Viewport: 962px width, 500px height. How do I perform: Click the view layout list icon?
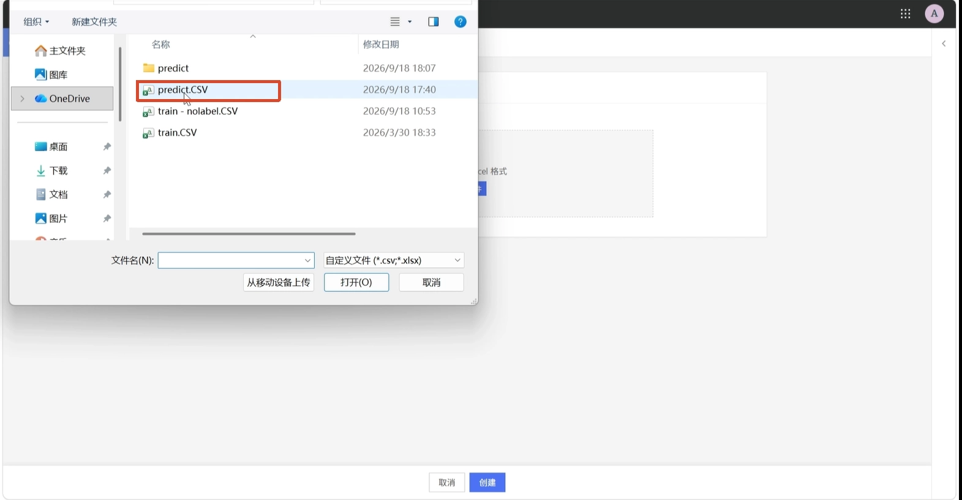tap(395, 22)
